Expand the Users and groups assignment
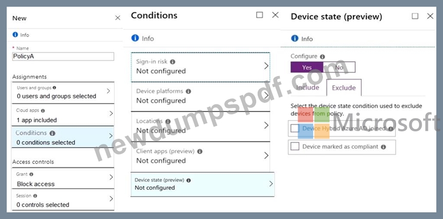This screenshot has width=443, height=219. (63, 93)
